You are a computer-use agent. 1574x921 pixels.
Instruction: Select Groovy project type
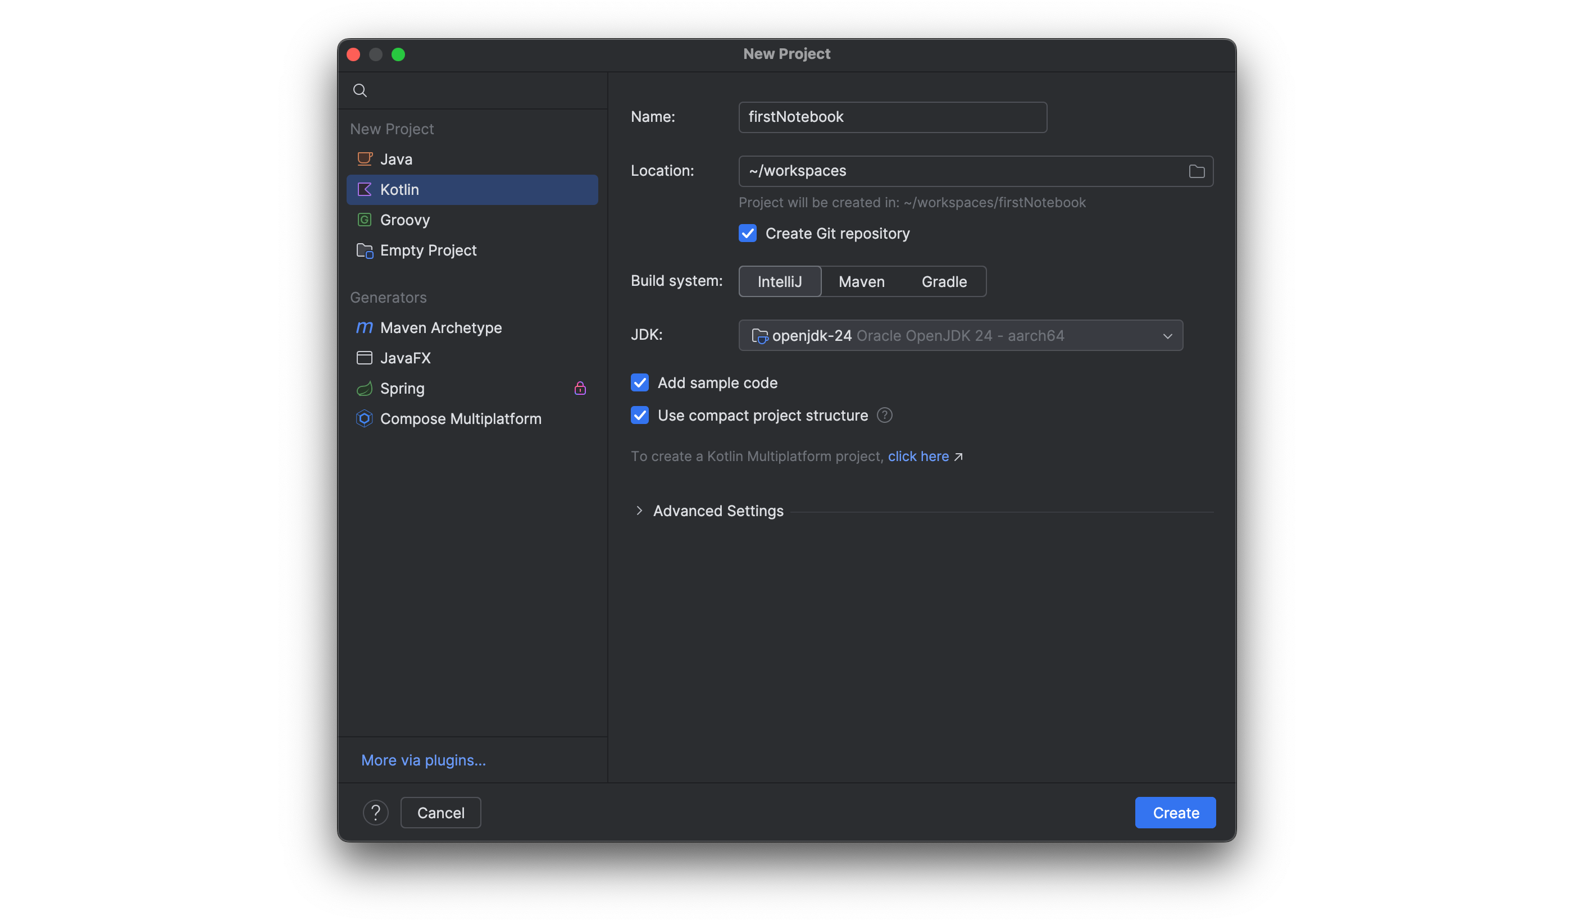pos(472,220)
